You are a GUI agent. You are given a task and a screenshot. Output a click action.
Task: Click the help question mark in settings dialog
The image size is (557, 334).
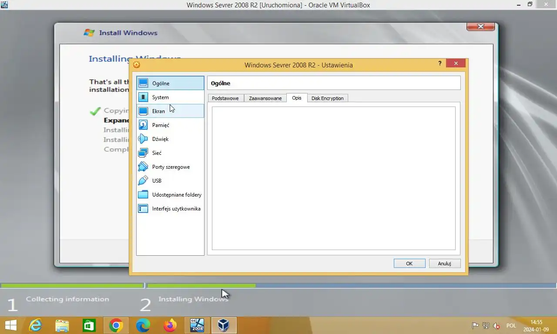440,63
